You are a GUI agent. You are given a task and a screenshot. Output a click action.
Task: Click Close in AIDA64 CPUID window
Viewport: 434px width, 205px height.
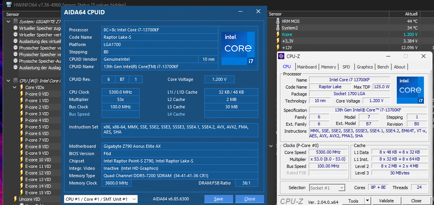tap(250, 199)
